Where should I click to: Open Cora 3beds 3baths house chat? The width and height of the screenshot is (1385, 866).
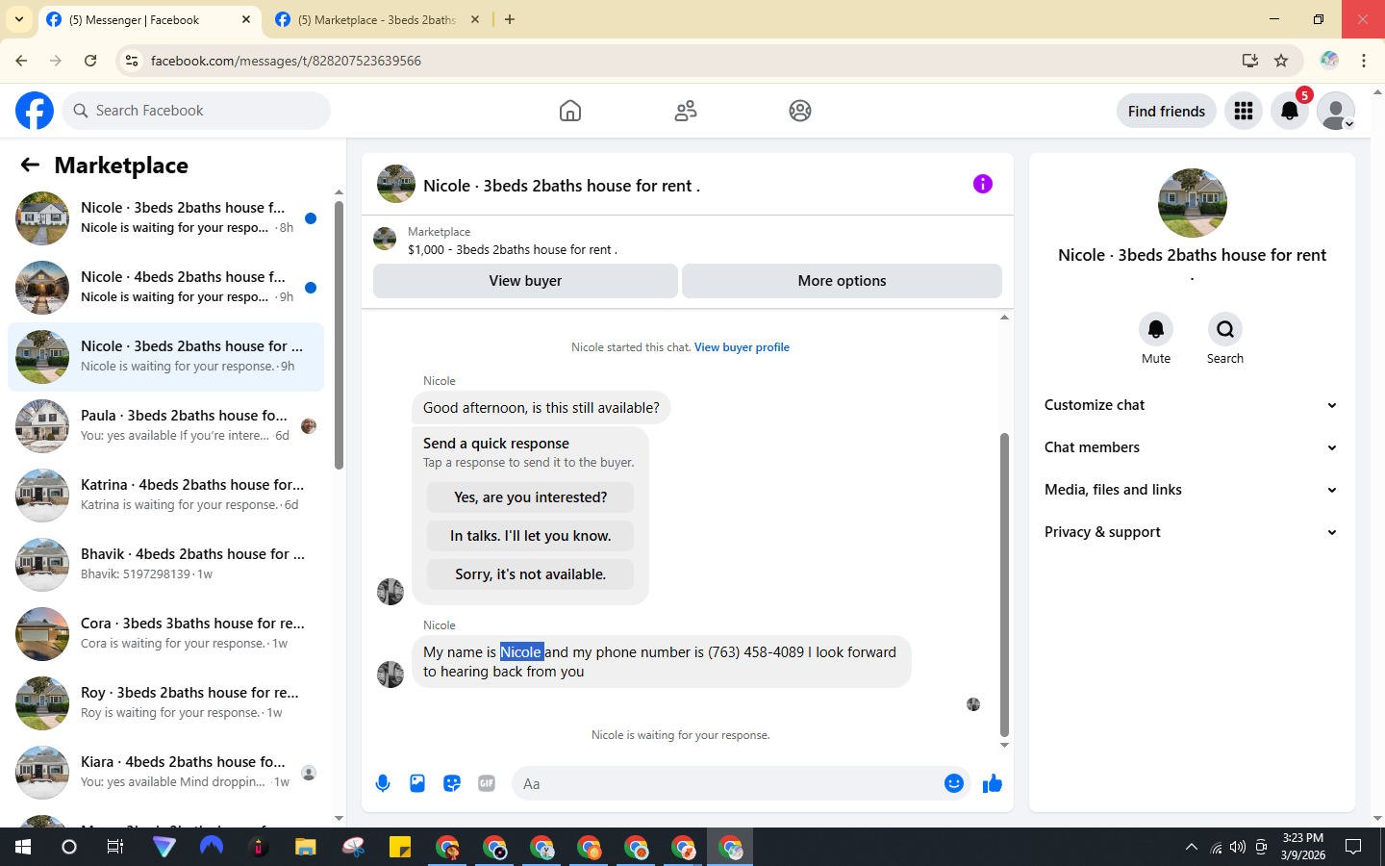click(x=165, y=633)
